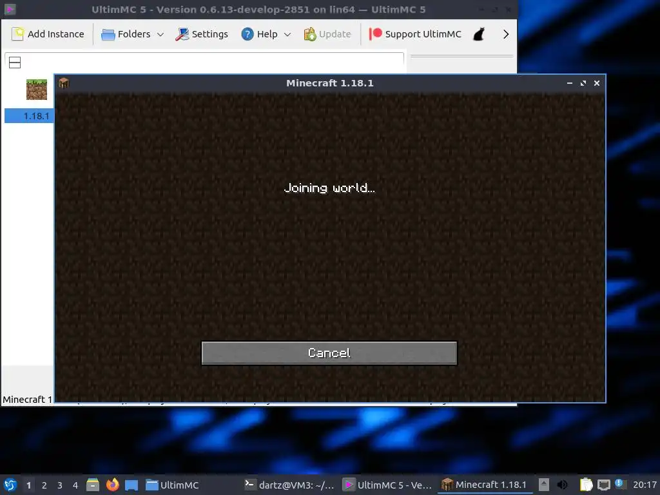This screenshot has height=495, width=660.
Task: Click the network monitor tray icon
Action: [x=603, y=485]
